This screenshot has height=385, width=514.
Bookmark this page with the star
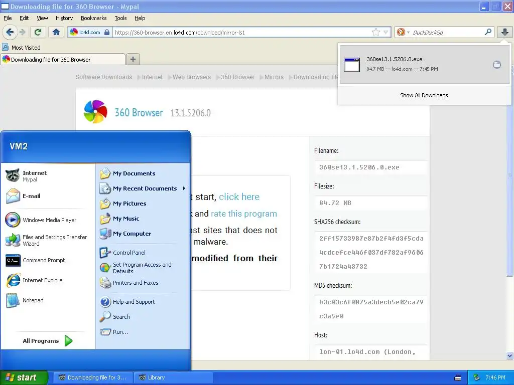[x=375, y=32]
